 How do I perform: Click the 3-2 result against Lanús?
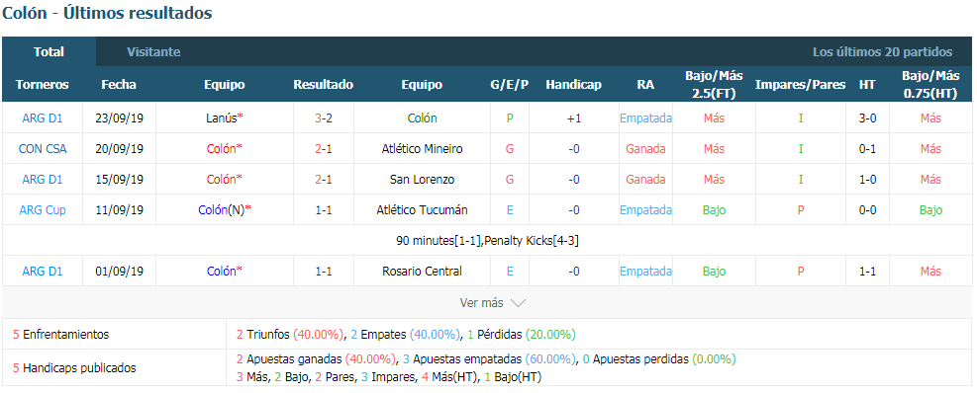[324, 118]
